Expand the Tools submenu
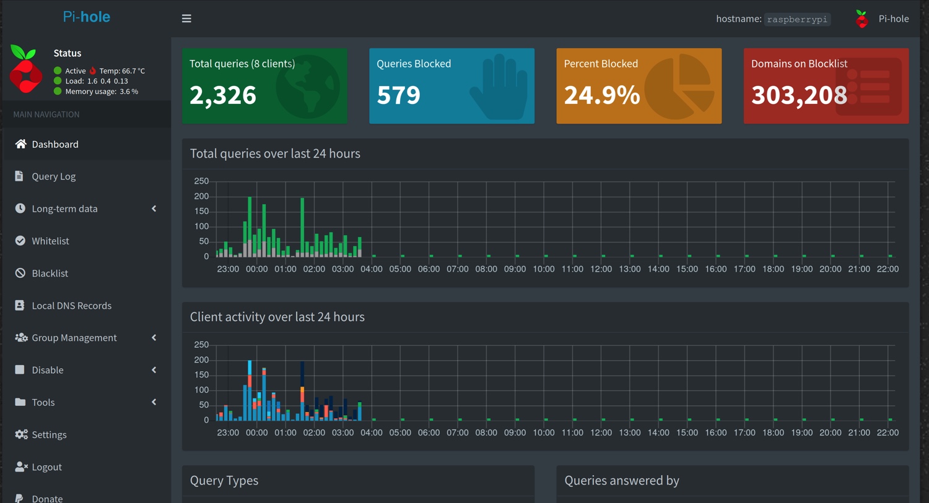Screen dimensions: 929x503 point(154,402)
